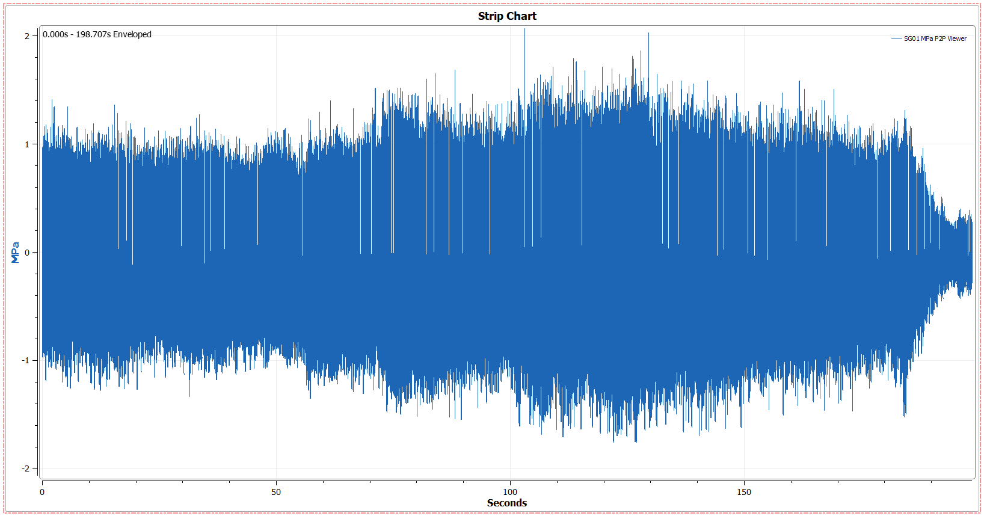The image size is (984, 516).
Task: Click the '0.000s - 198.707s Enveloped' label
Action: 97,34
